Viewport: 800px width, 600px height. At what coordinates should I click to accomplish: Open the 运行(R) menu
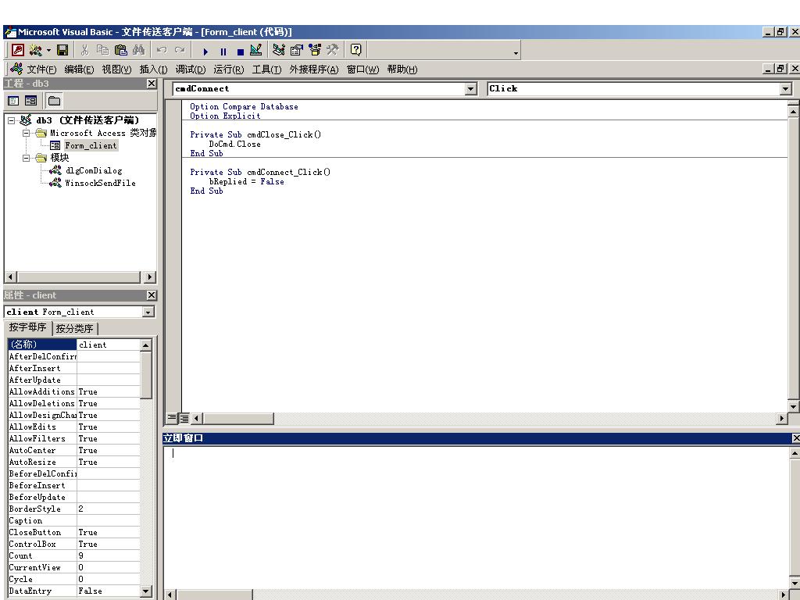pyautogui.click(x=229, y=70)
